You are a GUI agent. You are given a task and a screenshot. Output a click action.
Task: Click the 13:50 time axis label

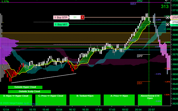(x=19, y=110)
